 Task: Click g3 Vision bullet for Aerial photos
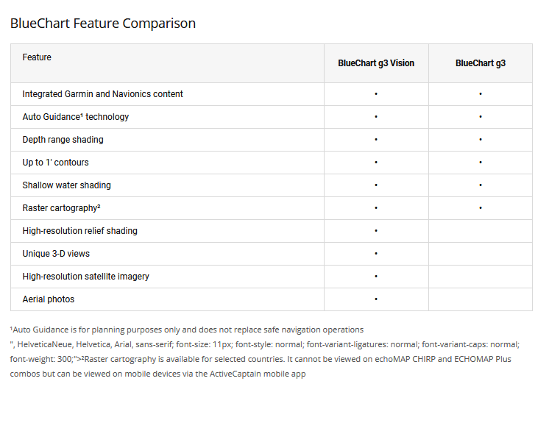pos(376,299)
